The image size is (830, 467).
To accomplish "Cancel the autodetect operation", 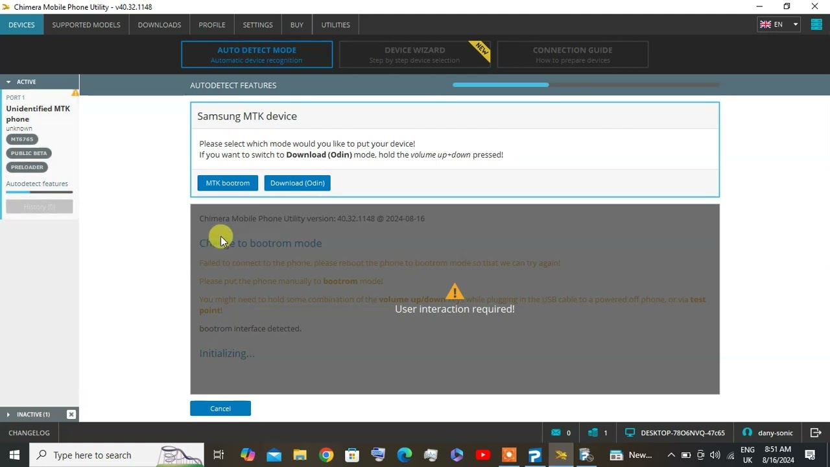I will (220, 408).
